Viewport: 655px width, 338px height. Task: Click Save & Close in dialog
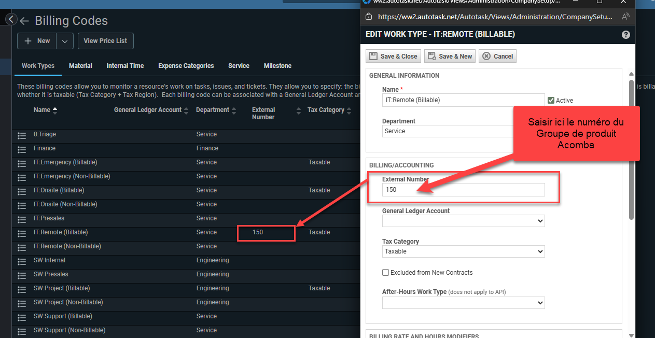point(393,56)
